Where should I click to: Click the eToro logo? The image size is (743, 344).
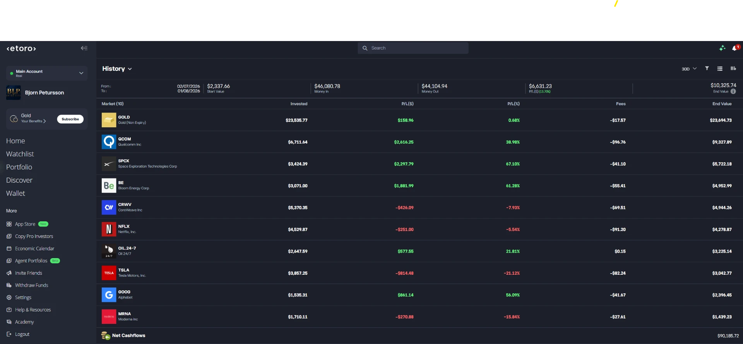pyautogui.click(x=21, y=48)
